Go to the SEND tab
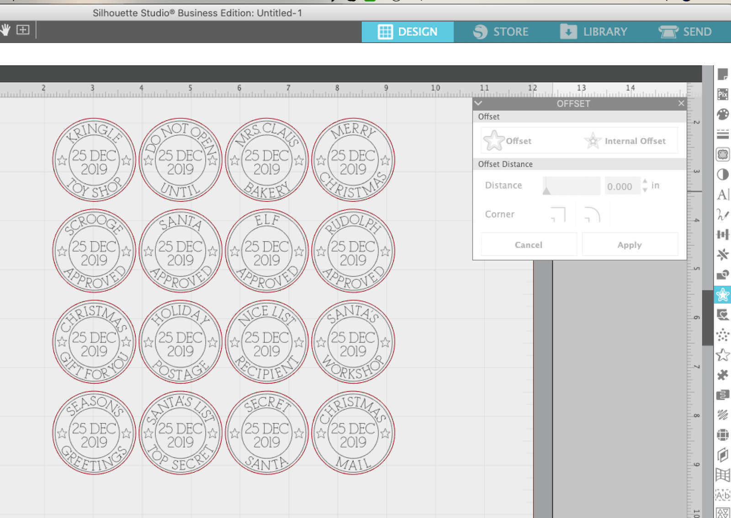The image size is (731, 518). tap(685, 32)
